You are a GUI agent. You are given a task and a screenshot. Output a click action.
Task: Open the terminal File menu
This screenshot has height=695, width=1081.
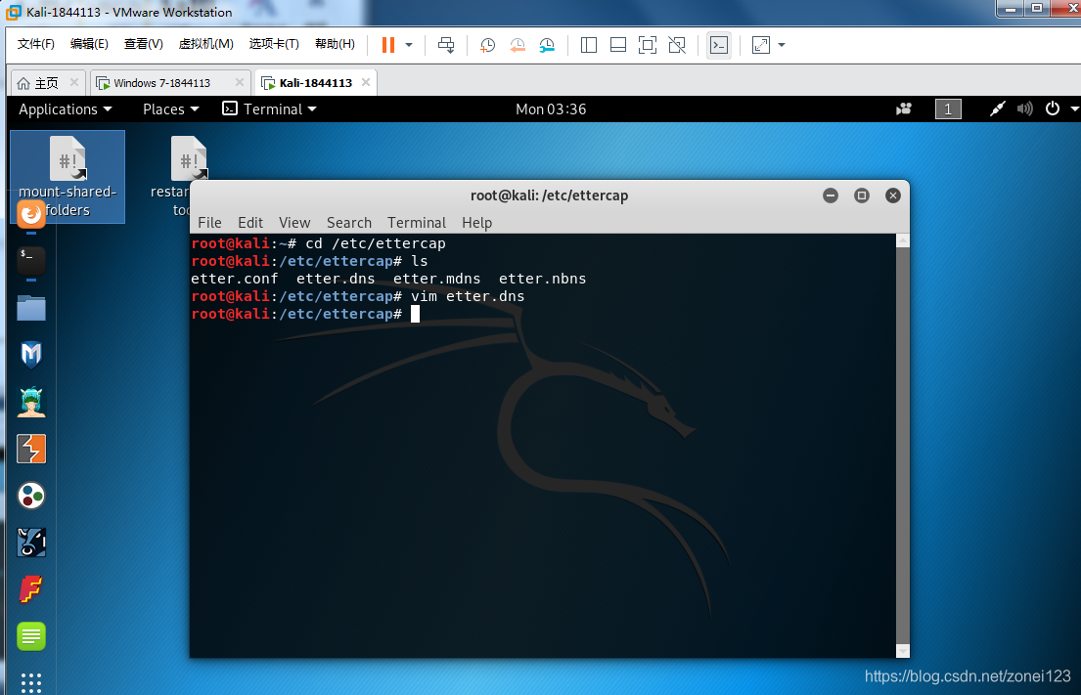209,223
